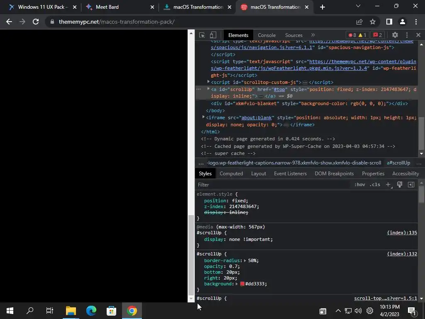Open the Computed styles tab
This screenshot has width=425, height=319.
click(x=231, y=174)
